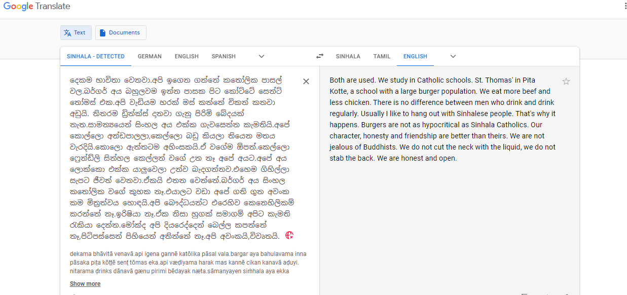Screen dimensions: 627x295
Task: Select Text translation mode
Action: [x=76, y=32]
